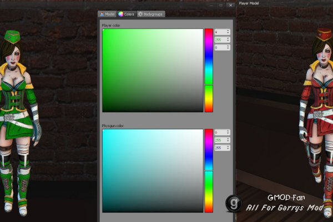Viewport: 333px width, 222px height.
Task: Click the Player color hue bar
Action: pos(209,70)
